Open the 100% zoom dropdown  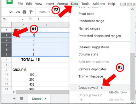(x=44, y=12)
